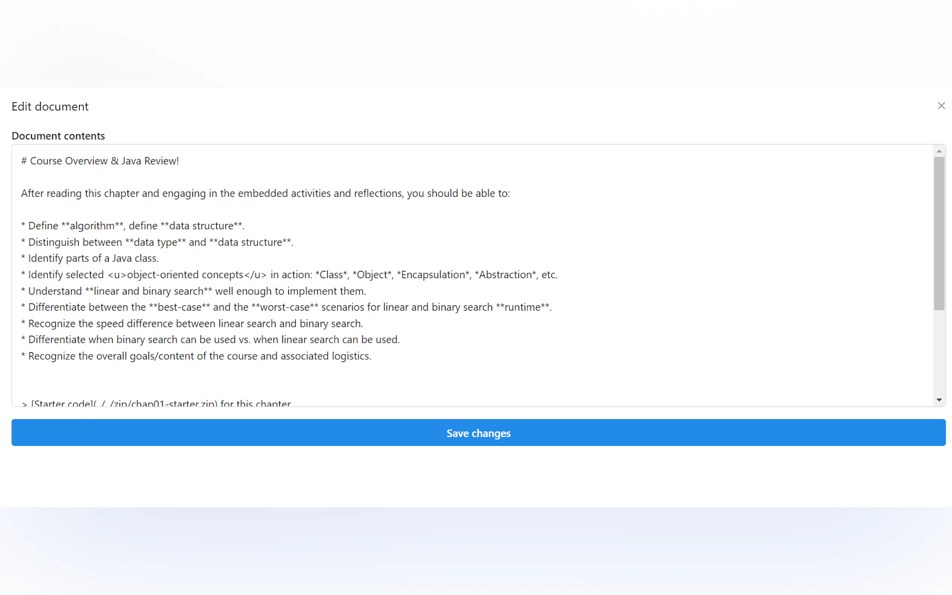Click the 'After reading this chapter' line

pos(265,193)
